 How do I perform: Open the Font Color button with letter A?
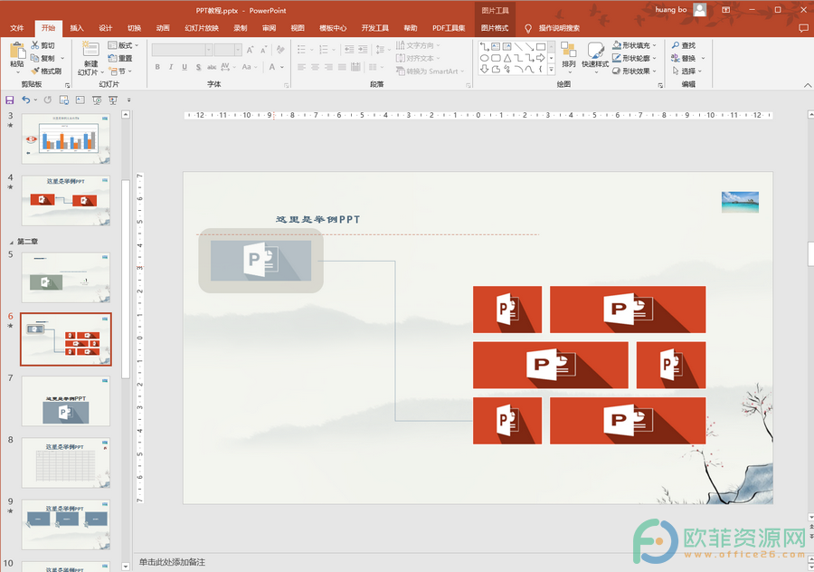click(272, 67)
